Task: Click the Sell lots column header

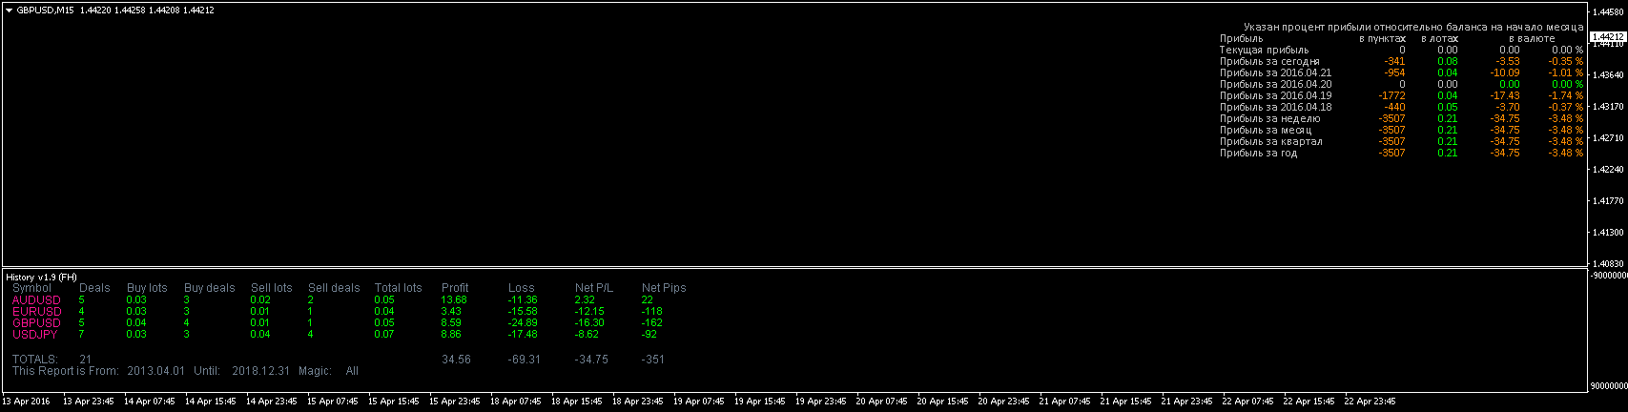Action: tap(272, 288)
